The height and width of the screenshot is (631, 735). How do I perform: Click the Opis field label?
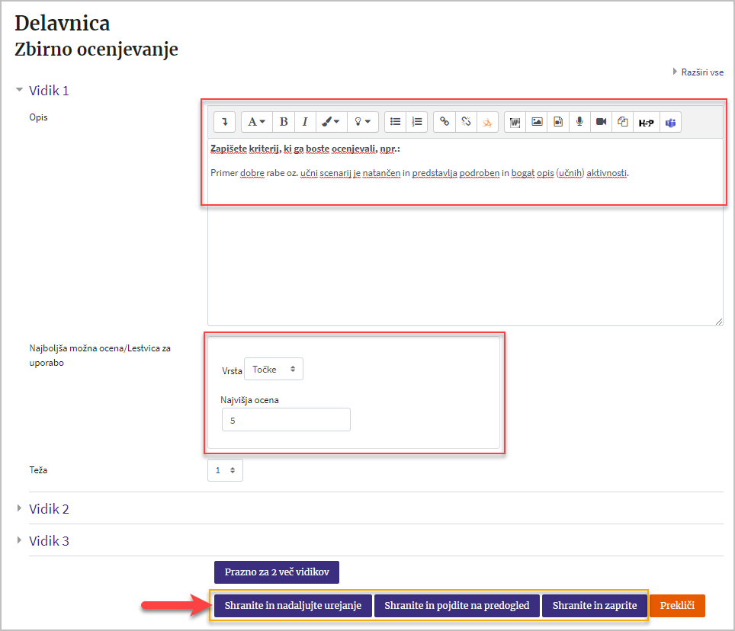tap(38, 117)
